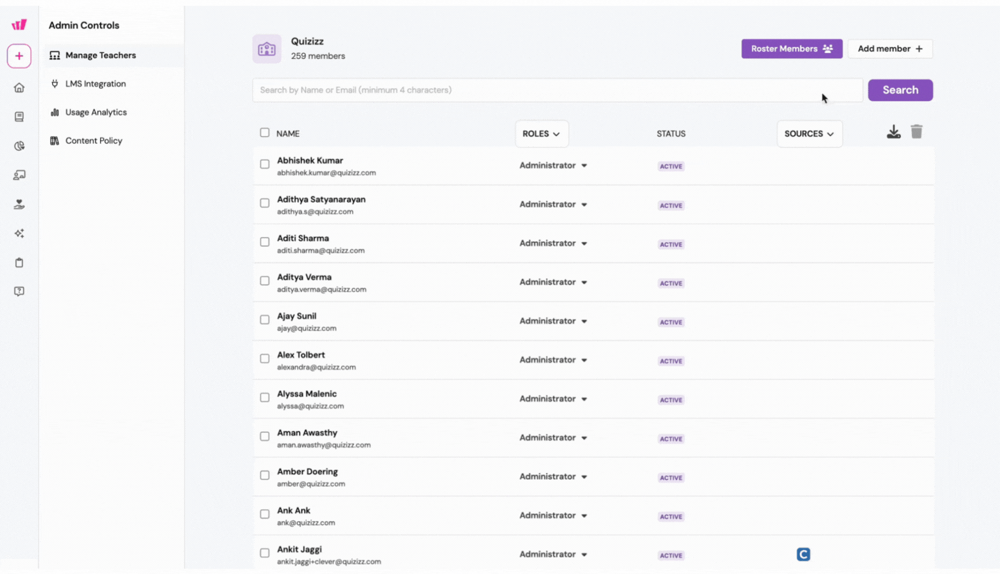1000x574 pixels.
Task: Expand role dropdown for Aditya Verma
Action: pyautogui.click(x=553, y=282)
